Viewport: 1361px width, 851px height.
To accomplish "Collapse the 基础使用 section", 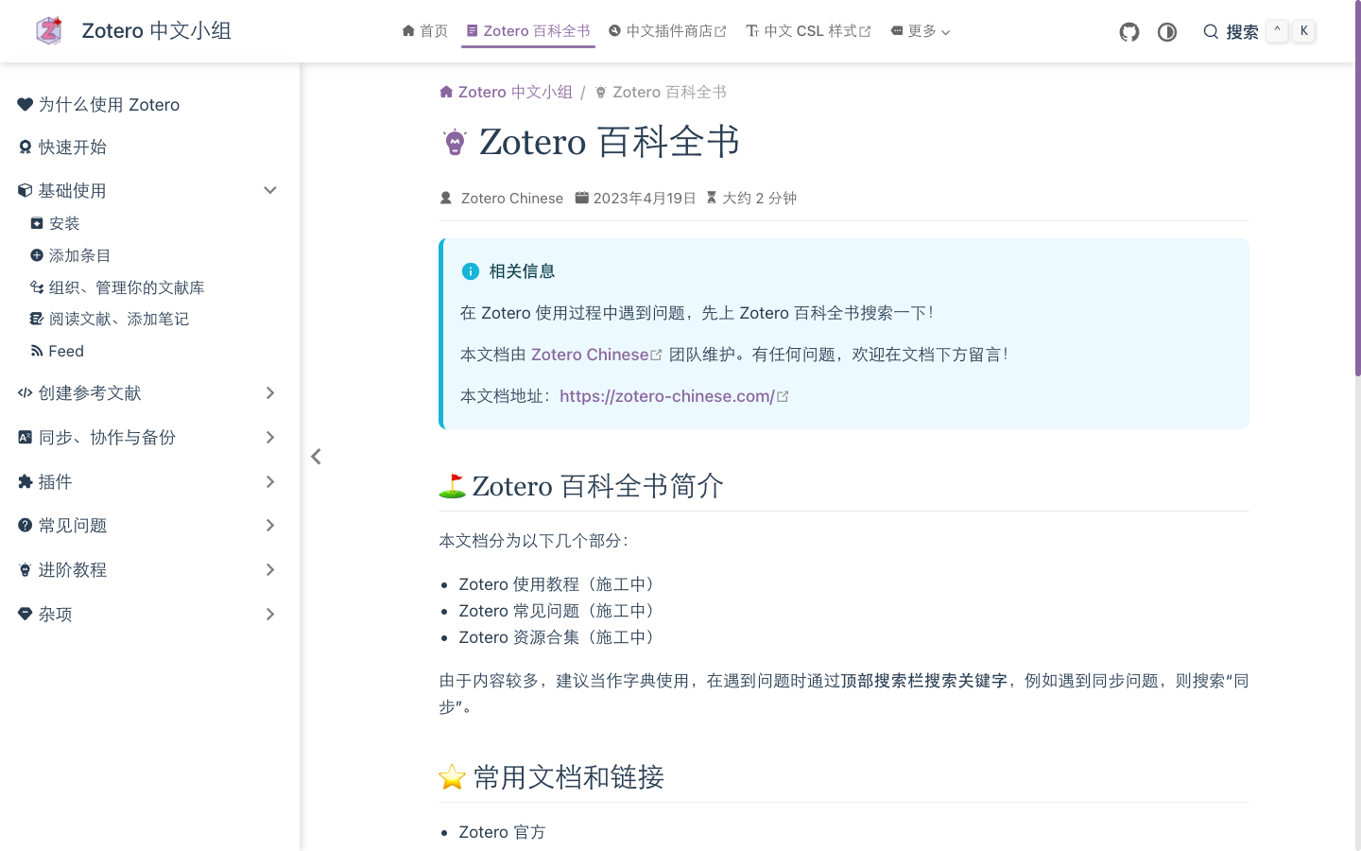I will click(270, 190).
